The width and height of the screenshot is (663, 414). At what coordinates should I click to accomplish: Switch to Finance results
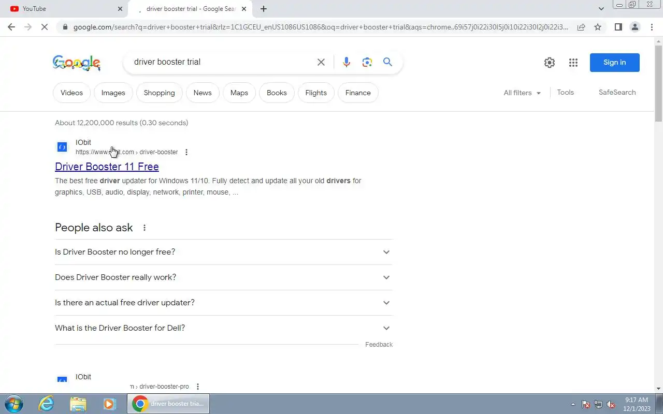[x=358, y=93]
